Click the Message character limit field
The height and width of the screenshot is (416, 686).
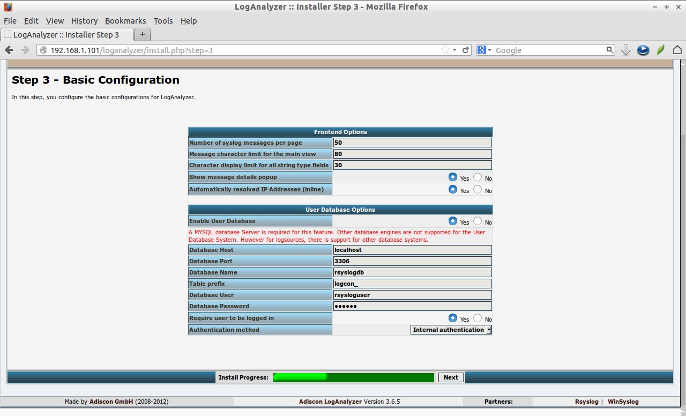[412, 154]
